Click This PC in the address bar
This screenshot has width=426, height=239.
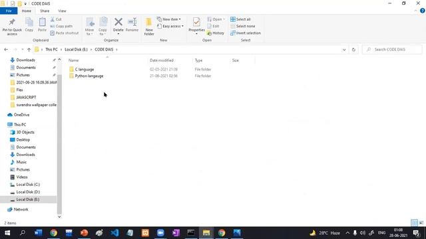pyautogui.click(x=51, y=50)
